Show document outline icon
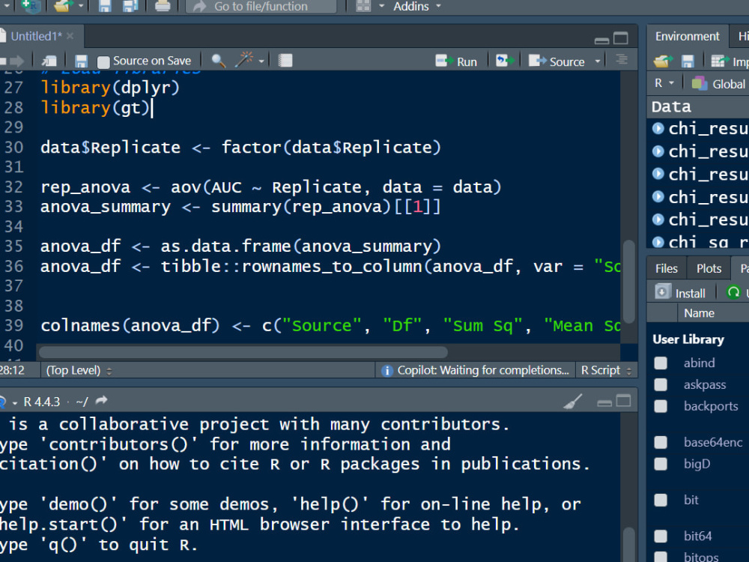This screenshot has width=749, height=562. pos(622,60)
